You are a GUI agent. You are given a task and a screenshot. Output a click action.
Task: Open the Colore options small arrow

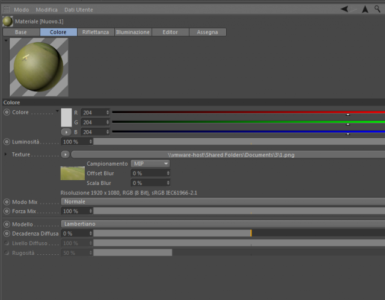click(57, 111)
